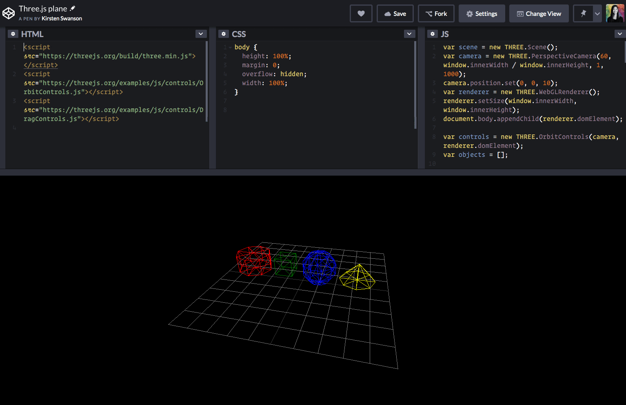Select the HTML panel title
The width and height of the screenshot is (626, 405).
[x=32, y=34]
